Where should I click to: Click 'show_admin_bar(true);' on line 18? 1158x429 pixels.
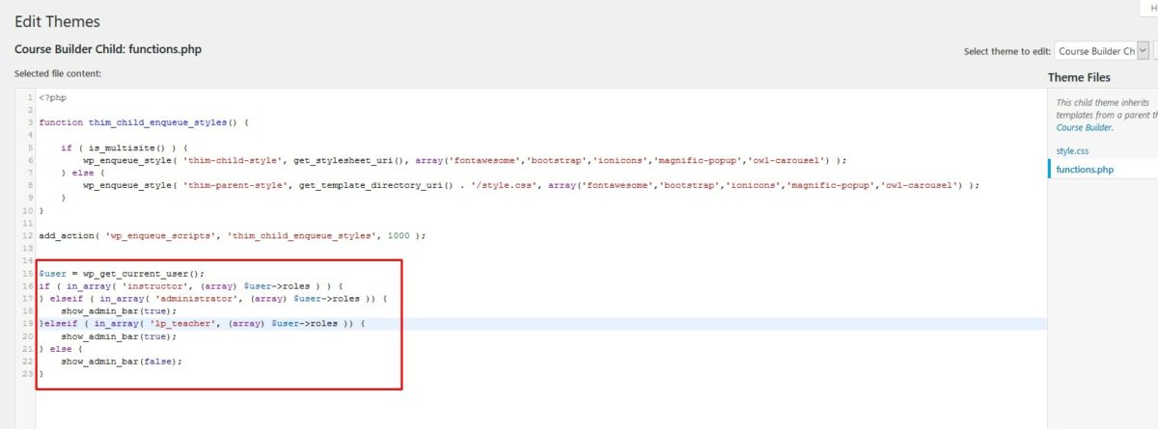[x=119, y=311]
